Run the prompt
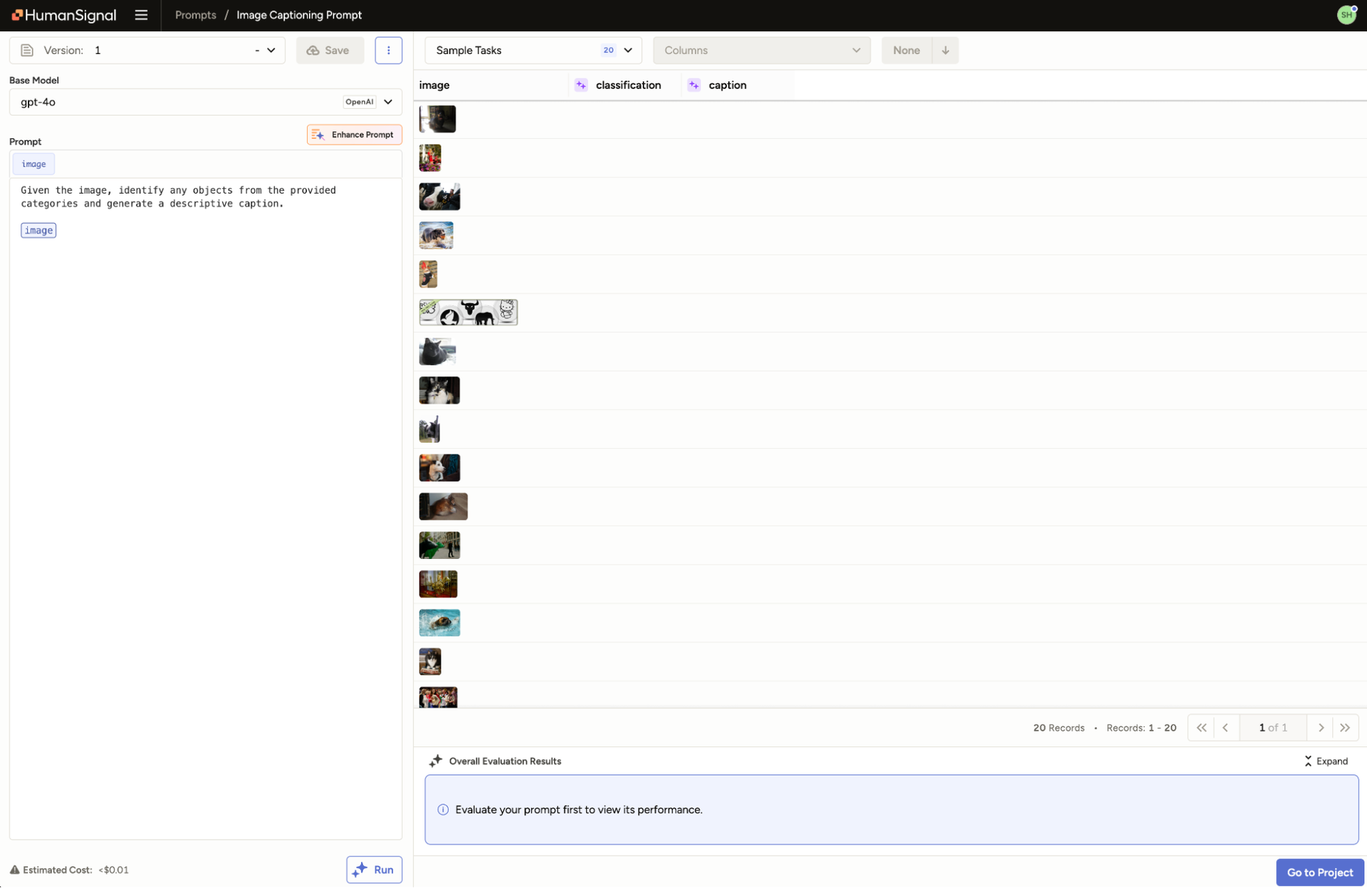Image resolution: width=1367 pixels, height=888 pixels. tap(374, 869)
